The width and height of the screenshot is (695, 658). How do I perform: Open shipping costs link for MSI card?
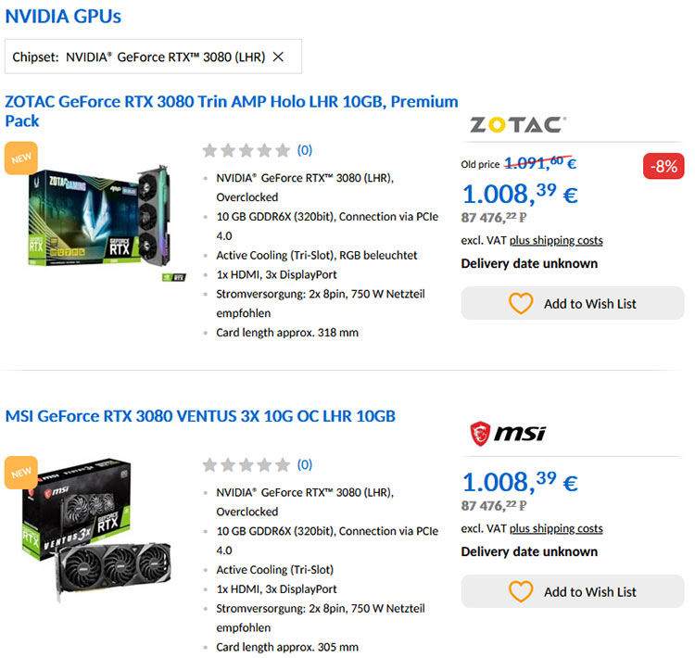(556, 528)
